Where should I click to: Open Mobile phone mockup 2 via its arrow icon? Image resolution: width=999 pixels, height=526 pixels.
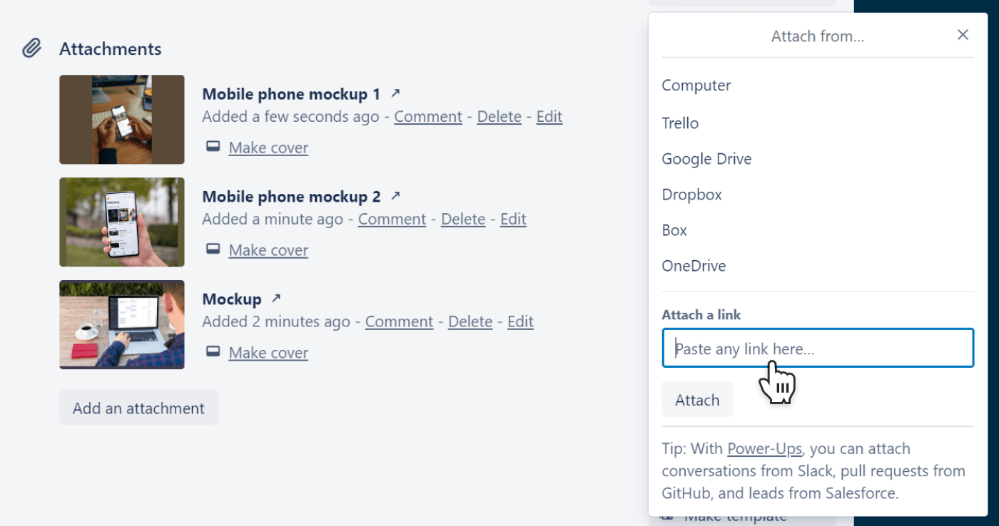click(x=397, y=195)
